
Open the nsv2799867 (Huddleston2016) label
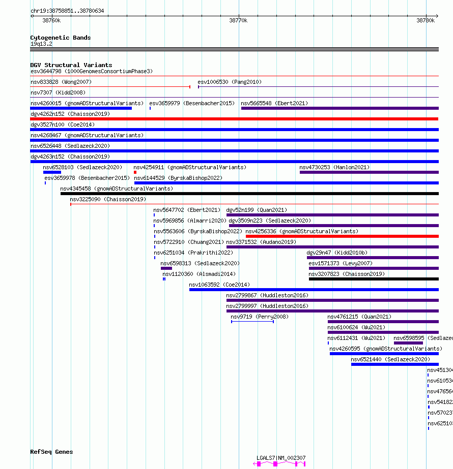268,295
